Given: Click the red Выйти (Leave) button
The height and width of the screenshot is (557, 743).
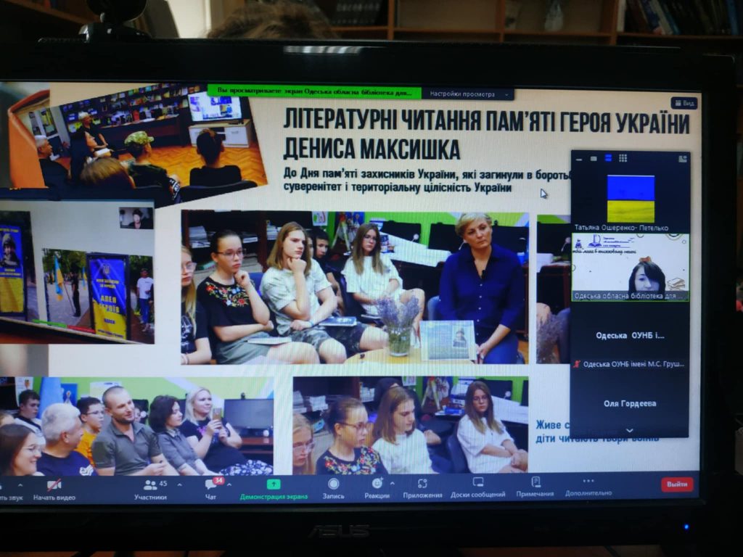Looking at the screenshot, I should (677, 484).
